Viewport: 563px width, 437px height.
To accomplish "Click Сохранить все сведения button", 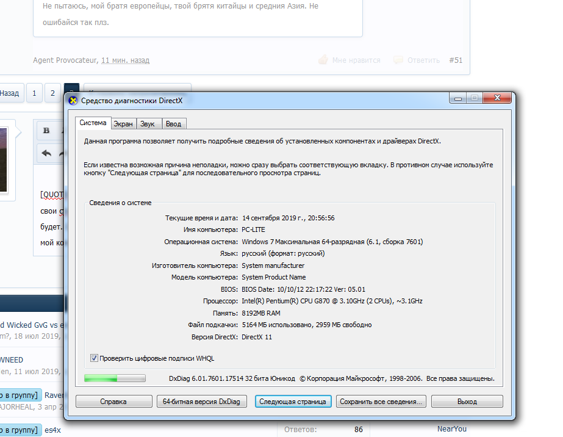I will [x=381, y=402].
